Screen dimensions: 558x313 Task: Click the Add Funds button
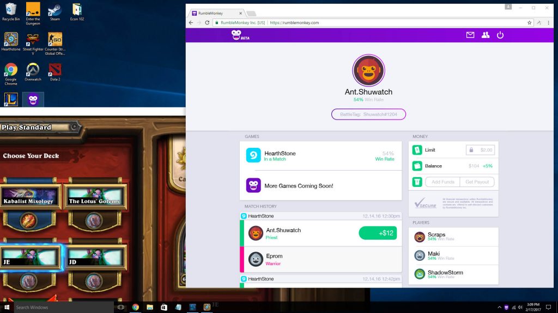(442, 181)
